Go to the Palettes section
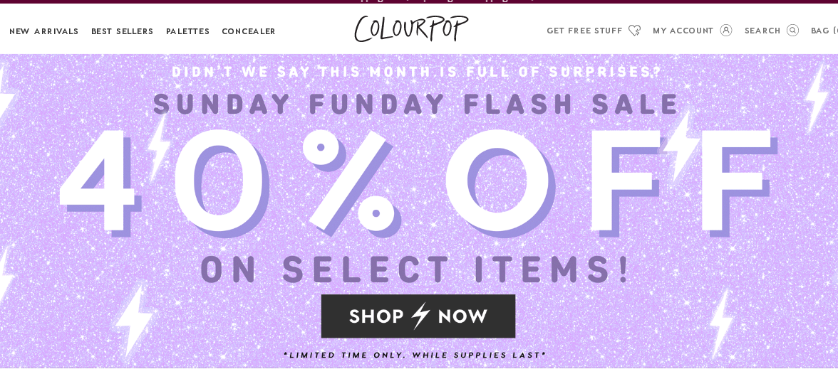This screenshot has width=838, height=369. [x=187, y=31]
